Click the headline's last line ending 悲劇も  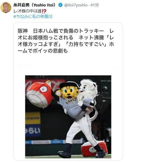coord(43,51)
